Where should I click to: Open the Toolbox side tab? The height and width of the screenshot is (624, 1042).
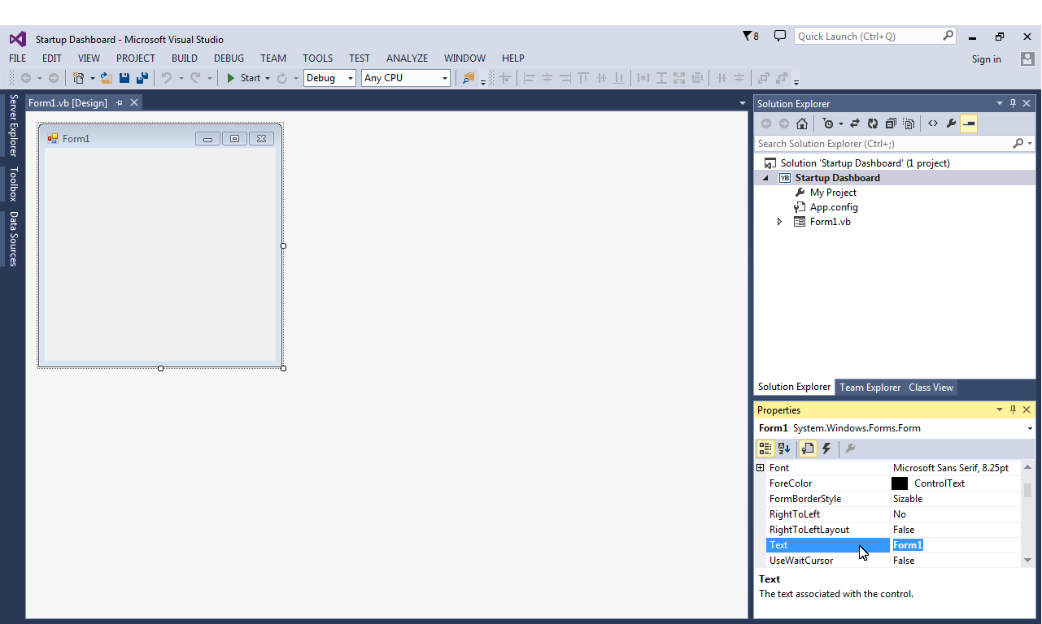tap(13, 184)
